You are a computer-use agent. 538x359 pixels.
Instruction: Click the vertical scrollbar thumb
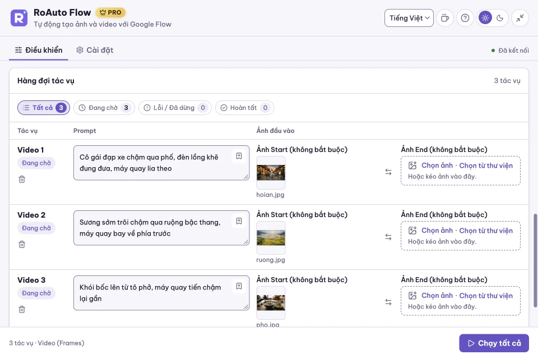tap(535, 260)
